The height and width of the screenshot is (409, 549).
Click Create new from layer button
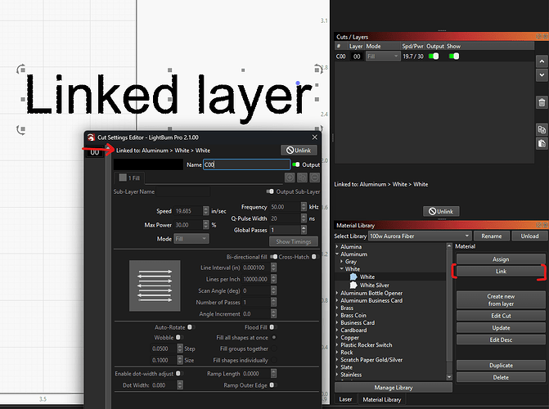501,300
